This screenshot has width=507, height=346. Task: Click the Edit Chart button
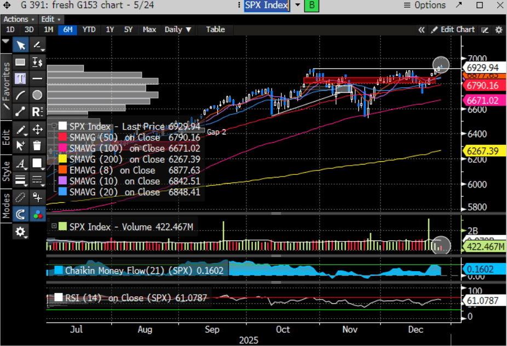[x=453, y=30]
